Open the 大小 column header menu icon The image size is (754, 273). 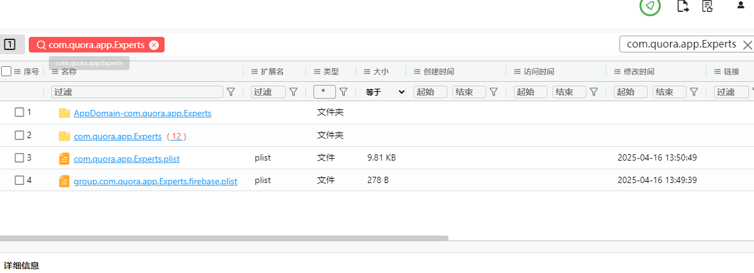click(x=367, y=72)
